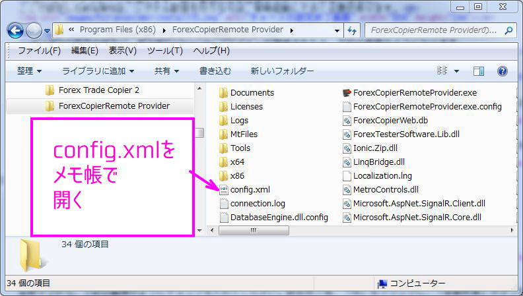523x296 pixels.
Task: Open the ツール(T) menu
Action: [165, 51]
